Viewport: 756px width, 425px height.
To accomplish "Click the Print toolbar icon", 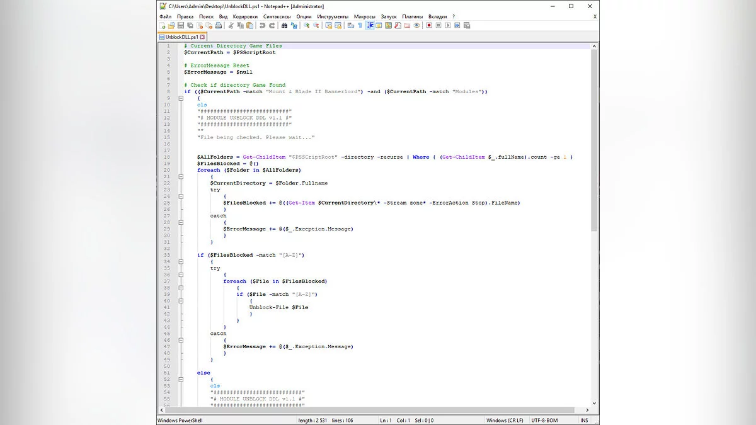I will click(219, 26).
